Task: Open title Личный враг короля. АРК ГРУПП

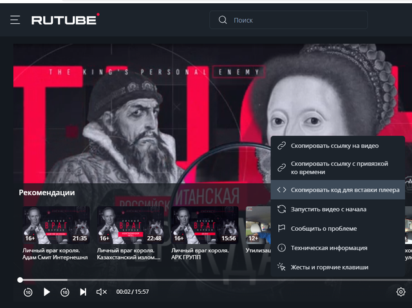Action: pyautogui.click(x=200, y=254)
